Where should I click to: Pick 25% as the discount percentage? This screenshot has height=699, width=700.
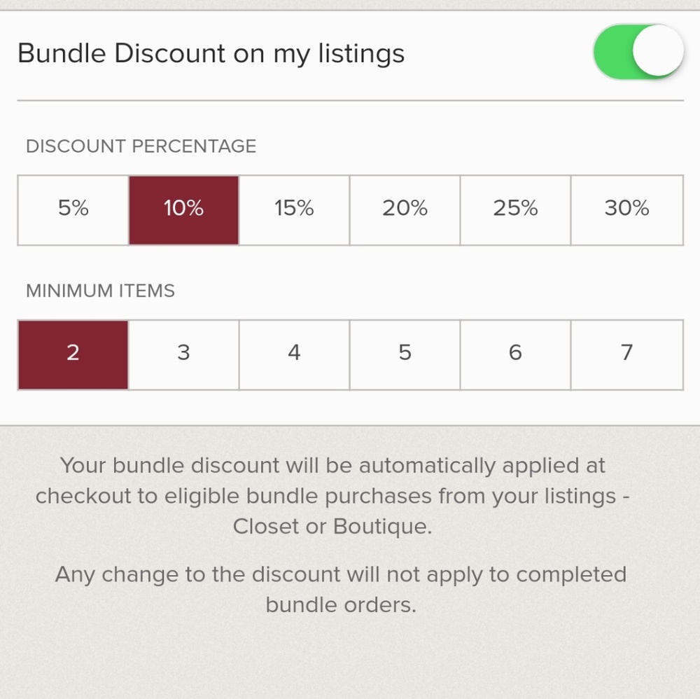coord(515,209)
